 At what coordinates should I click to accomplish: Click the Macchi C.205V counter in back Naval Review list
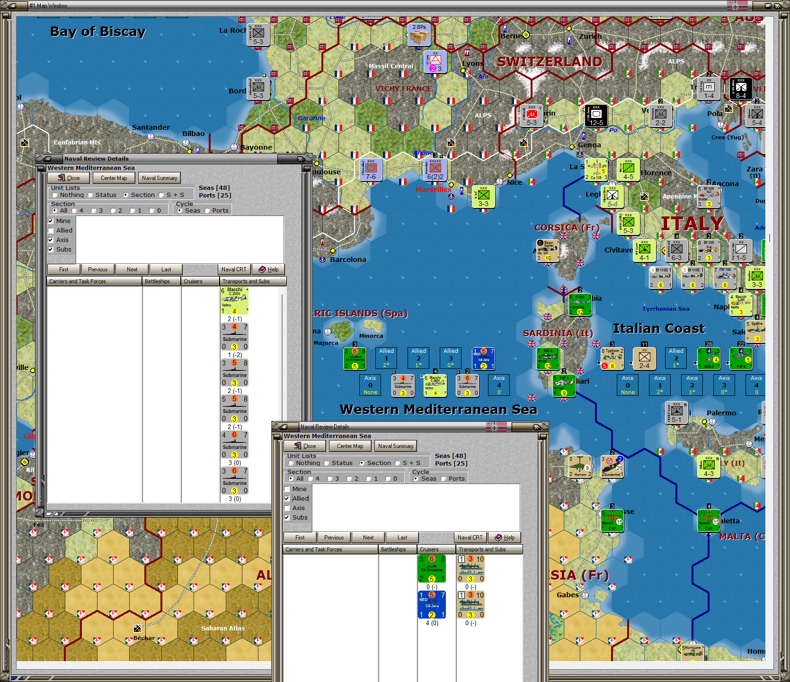click(x=234, y=300)
